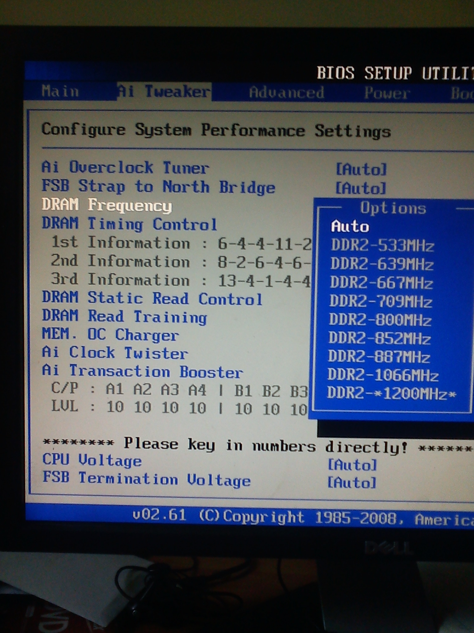This screenshot has width=474, height=633.
Task: Select the Ai Overclock Tuner setting
Action: [125, 168]
